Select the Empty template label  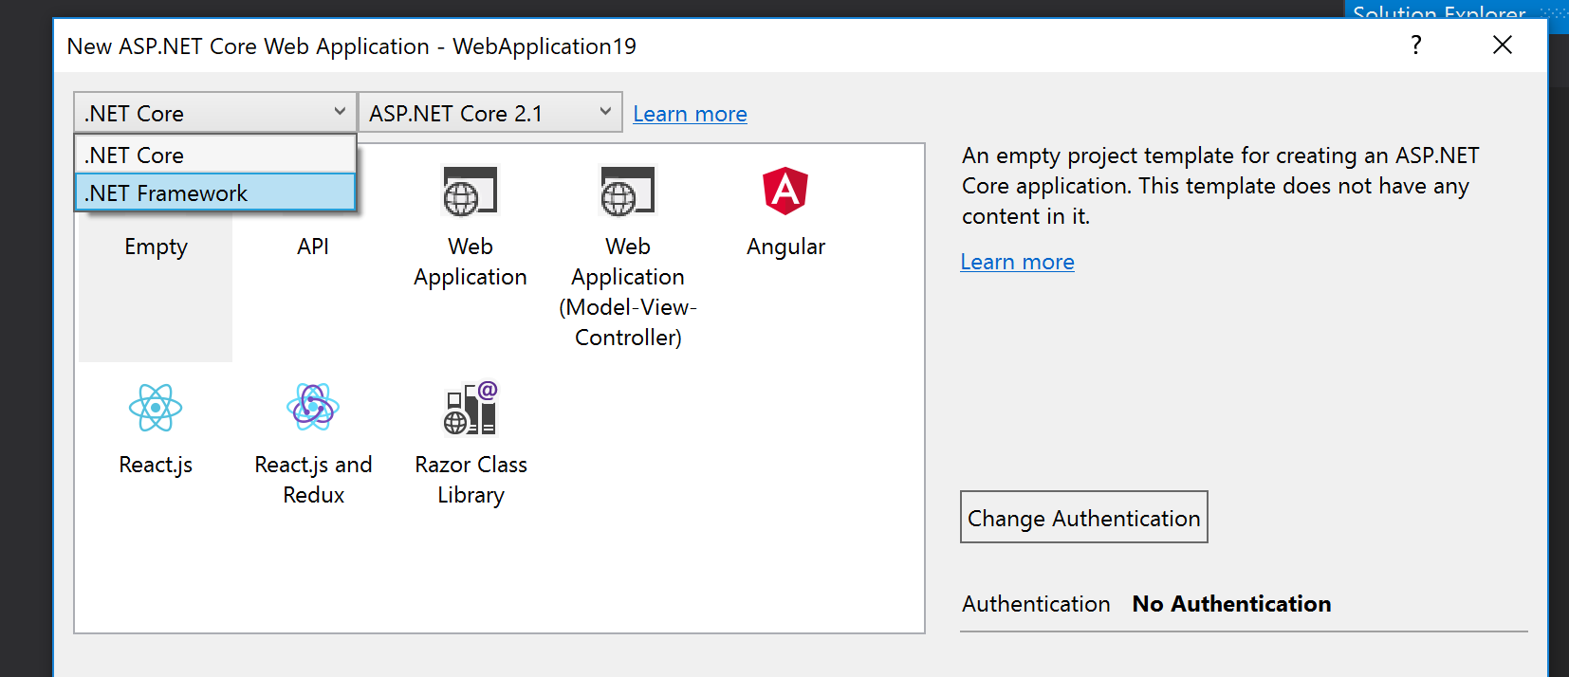(156, 247)
